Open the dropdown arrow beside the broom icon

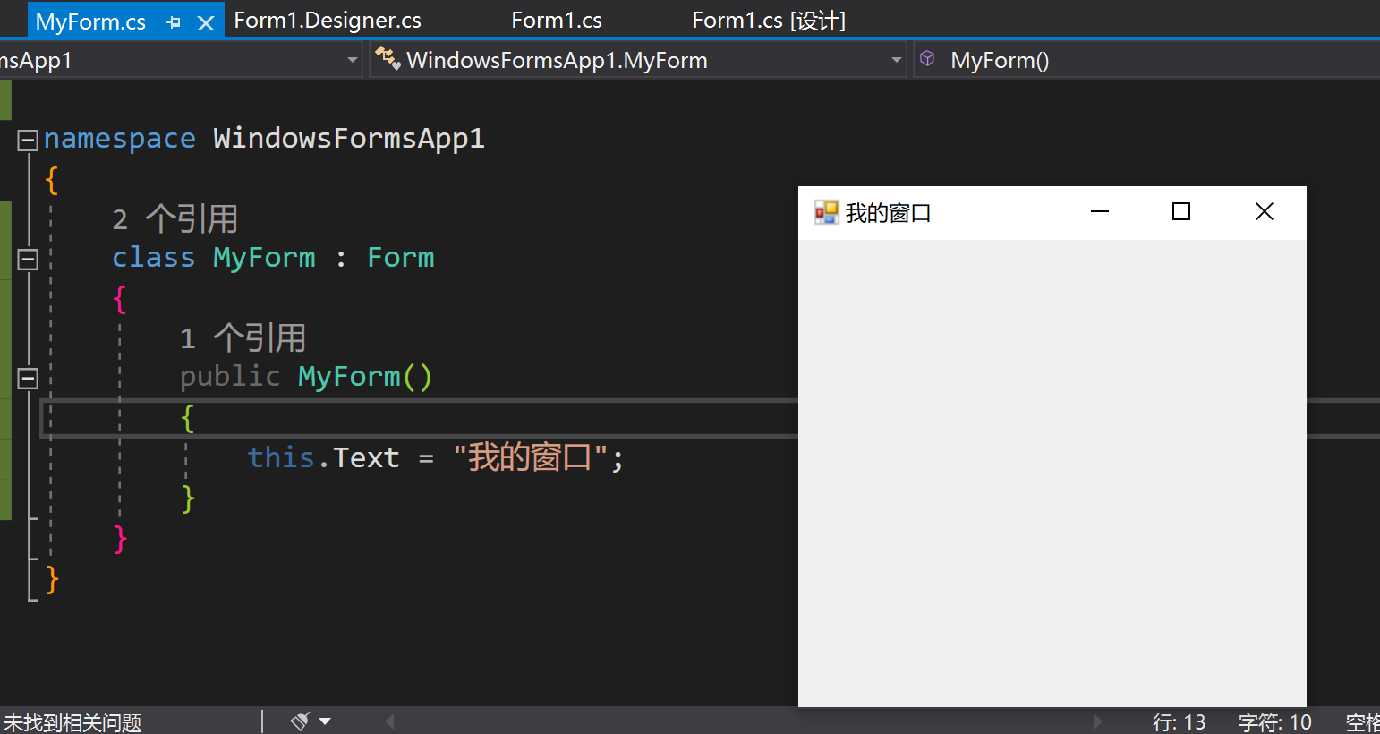(x=325, y=721)
